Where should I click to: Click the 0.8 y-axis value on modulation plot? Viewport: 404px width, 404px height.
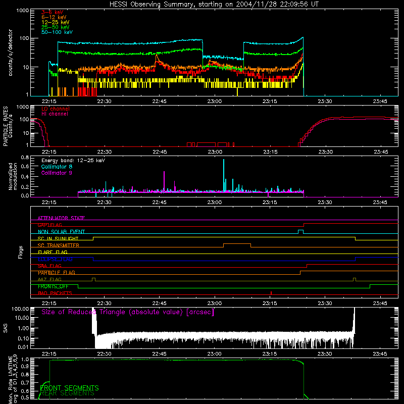tap(25, 157)
